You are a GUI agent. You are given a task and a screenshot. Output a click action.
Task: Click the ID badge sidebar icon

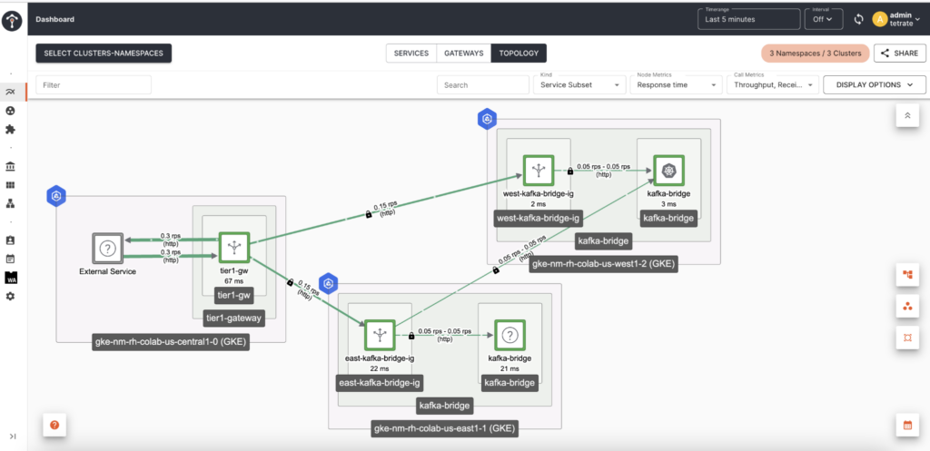[10, 240]
